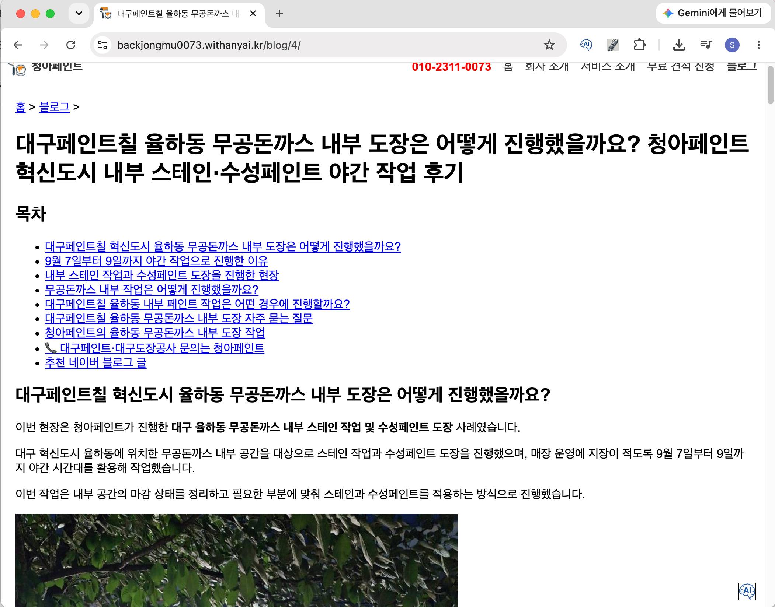Open the AI brain extension in toolbar
Screen dimensions: 775x607
586,45
